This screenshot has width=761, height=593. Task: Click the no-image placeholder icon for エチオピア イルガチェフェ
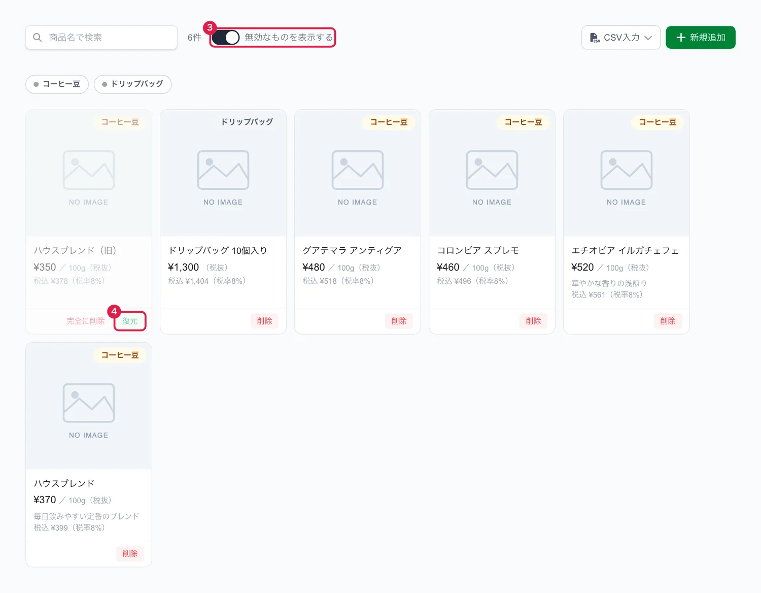[x=627, y=170]
